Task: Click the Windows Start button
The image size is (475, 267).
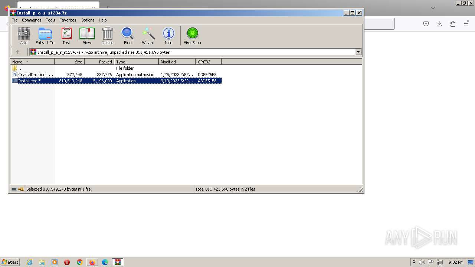Action: coord(10,262)
